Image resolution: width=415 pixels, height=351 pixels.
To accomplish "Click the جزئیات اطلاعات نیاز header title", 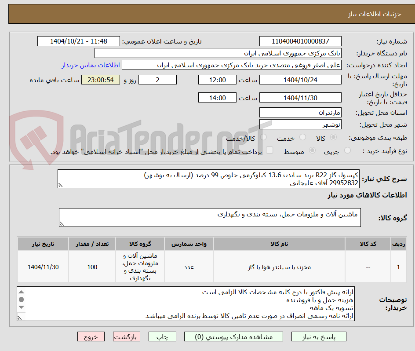I will pos(375,14).
